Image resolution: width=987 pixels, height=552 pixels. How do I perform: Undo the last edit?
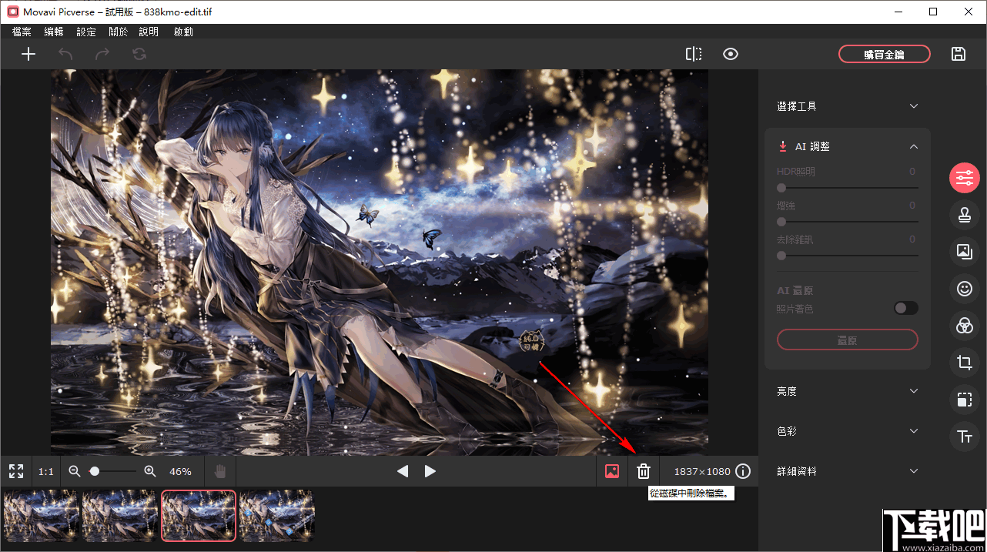[x=65, y=54]
